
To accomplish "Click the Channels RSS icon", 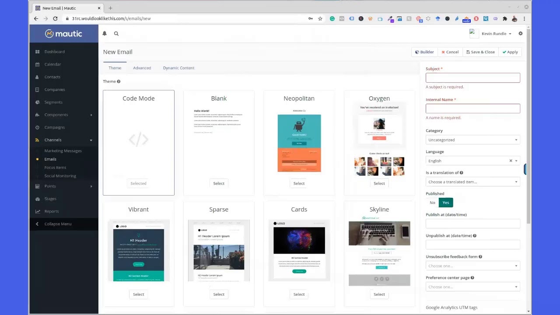I will [37, 140].
